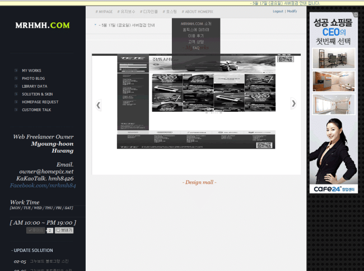This screenshot has width=364, height=271.
Task: Expand the 호스팅 menu
Action: coord(169,11)
